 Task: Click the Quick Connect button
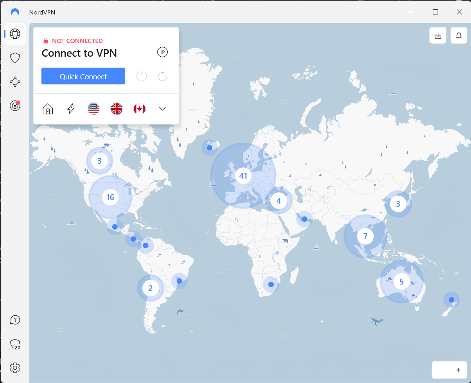[83, 76]
